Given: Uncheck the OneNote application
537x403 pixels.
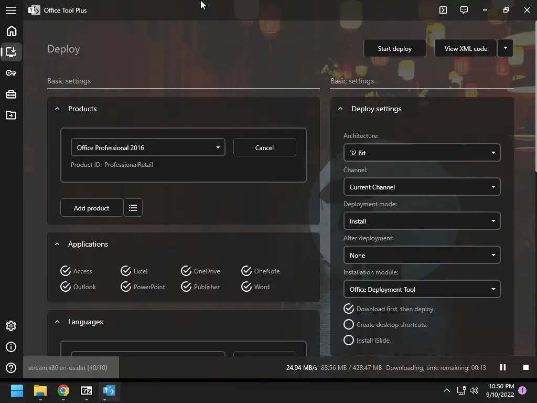Looking at the screenshot, I should pyautogui.click(x=260, y=271).
